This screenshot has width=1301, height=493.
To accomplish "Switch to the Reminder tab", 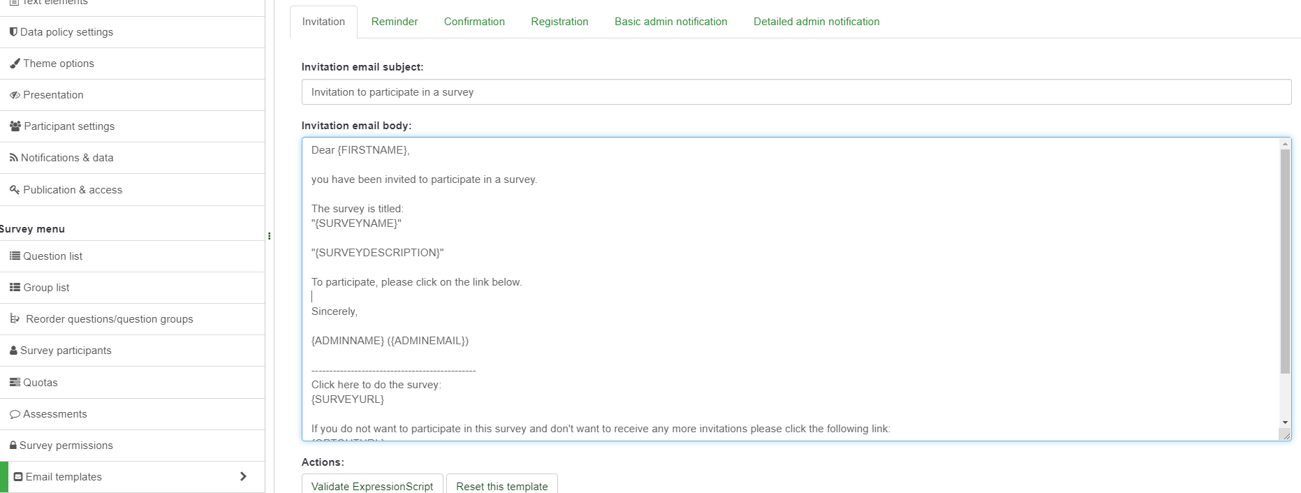I will point(395,22).
